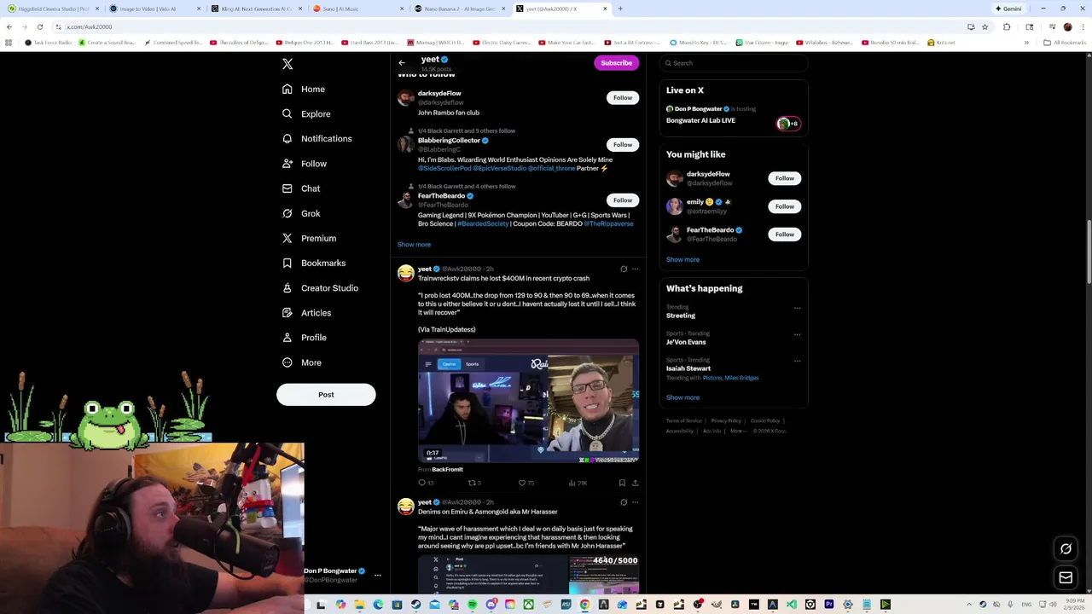Follow FearTheBeardo in Who to follow

click(x=623, y=200)
